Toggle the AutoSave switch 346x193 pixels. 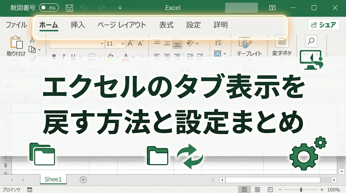(x=49, y=8)
